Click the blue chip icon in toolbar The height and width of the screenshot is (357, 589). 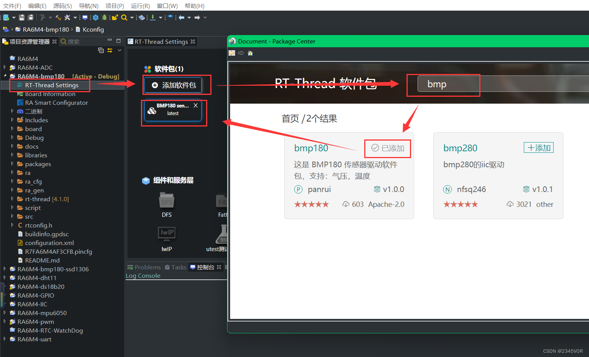click(x=142, y=18)
